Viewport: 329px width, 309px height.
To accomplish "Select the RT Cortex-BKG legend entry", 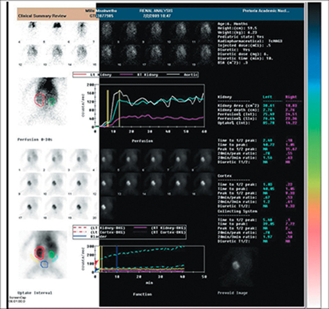I will coord(159,232).
